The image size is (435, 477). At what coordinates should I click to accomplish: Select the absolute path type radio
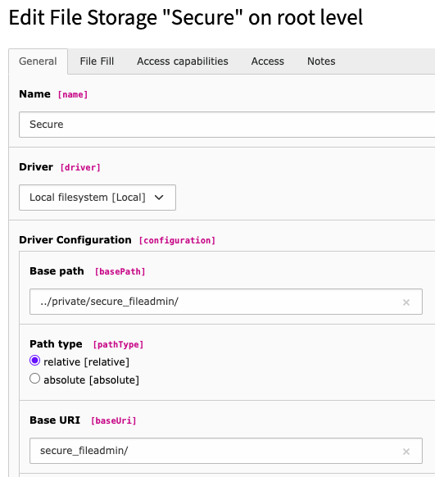click(x=34, y=379)
